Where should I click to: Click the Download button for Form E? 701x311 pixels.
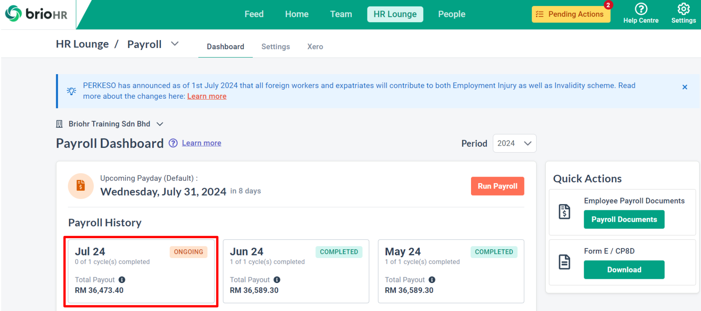point(624,270)
